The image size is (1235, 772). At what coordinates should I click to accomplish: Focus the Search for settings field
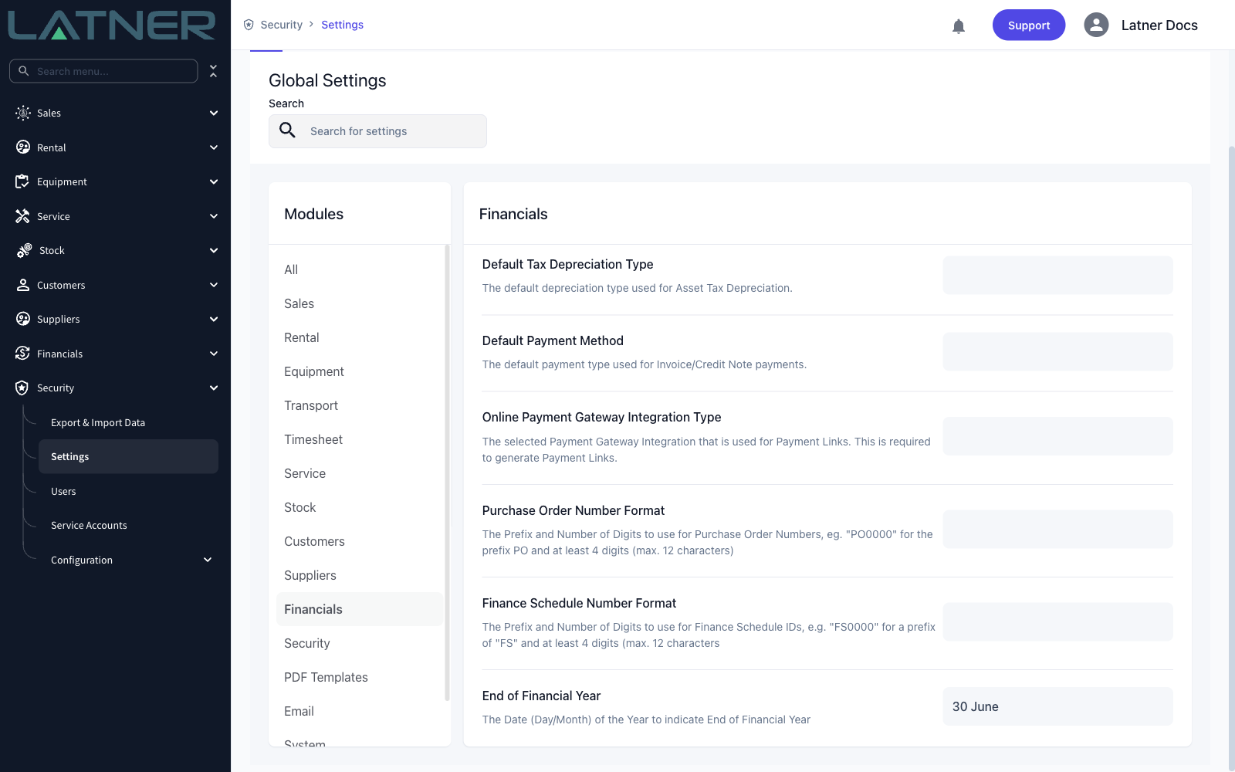377,131
